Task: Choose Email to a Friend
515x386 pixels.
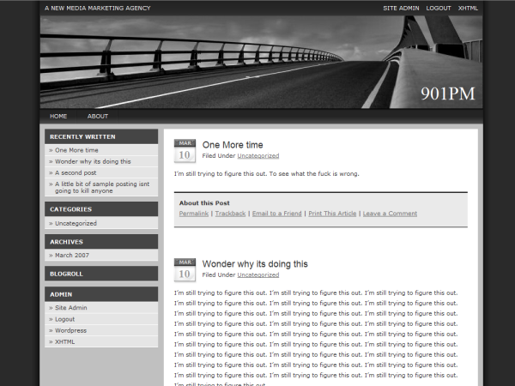Action: click(x=276, y=213)
